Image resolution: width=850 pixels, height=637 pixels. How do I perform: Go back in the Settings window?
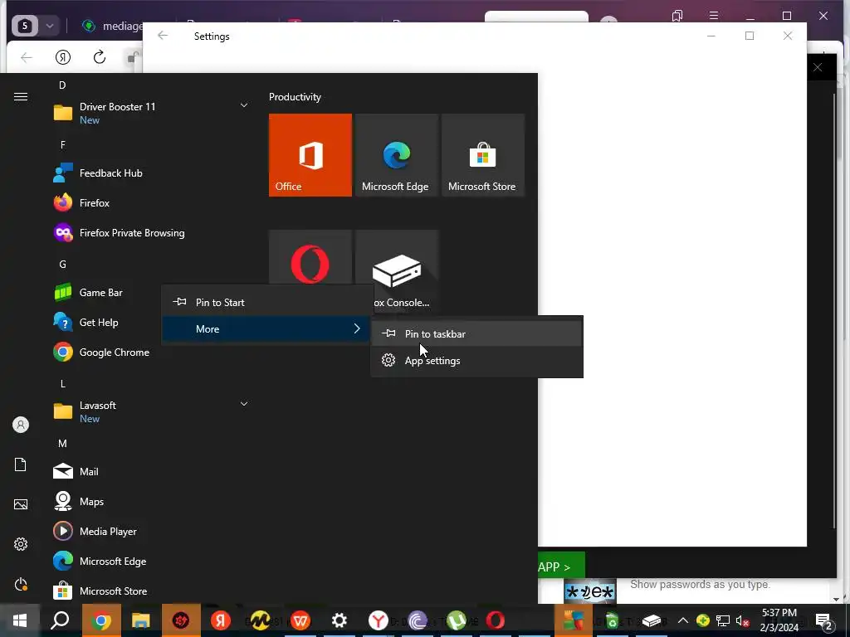tap(163, 36)
